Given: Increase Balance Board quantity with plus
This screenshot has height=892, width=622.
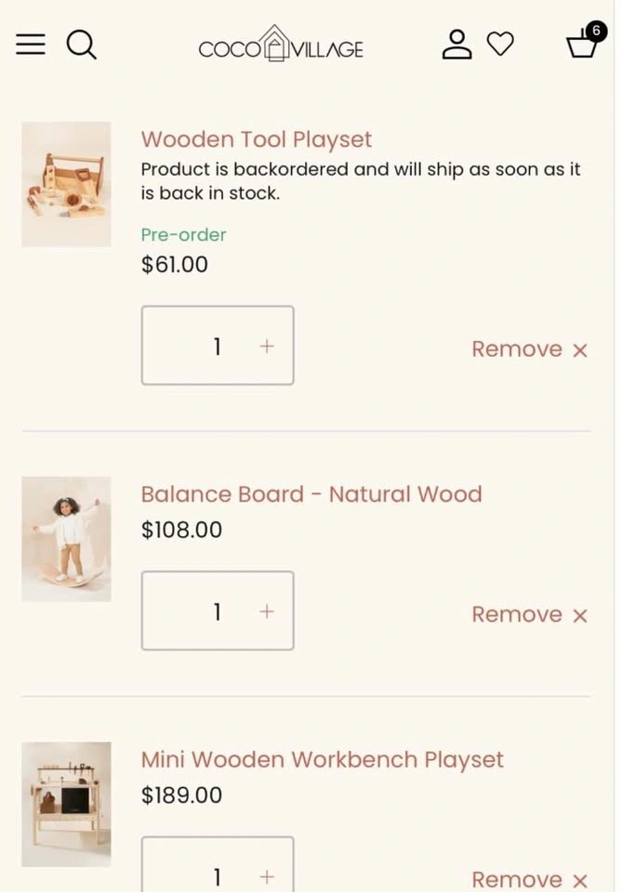Looking at the screenshot, I should coord(267,611).
